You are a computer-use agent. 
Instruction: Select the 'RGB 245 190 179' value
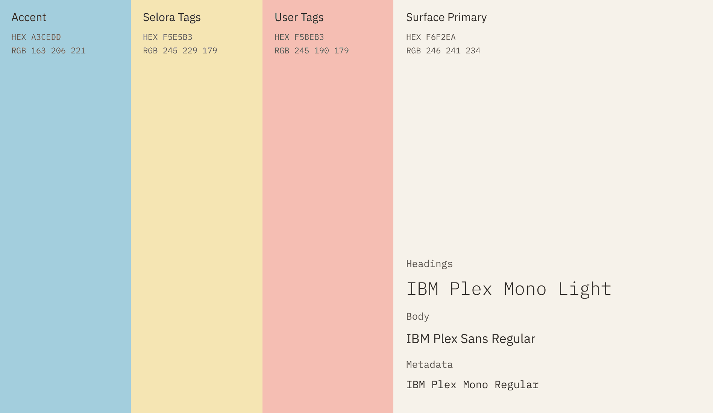[x=312, y=51]
